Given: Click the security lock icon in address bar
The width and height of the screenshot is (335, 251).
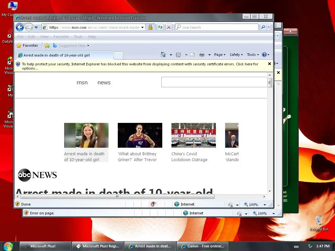Looking at the screenshot, I should (x=150, y=27).
